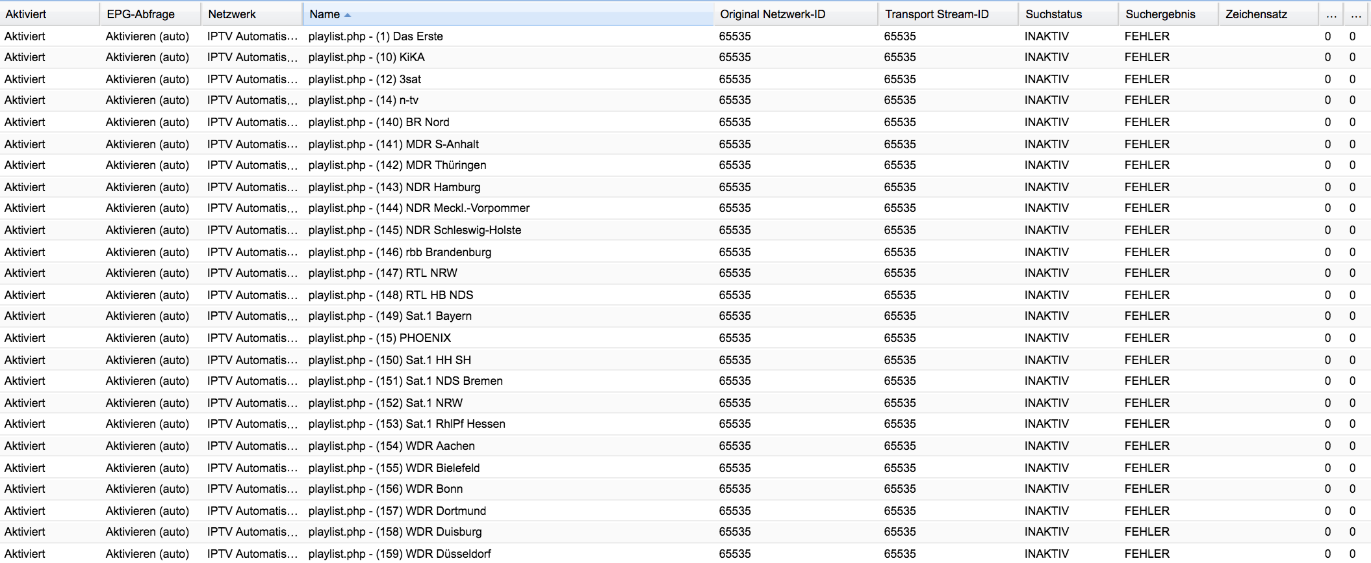Select row playlist.php - (12) 3sat
1371x563 pixels.
point(685,79)
